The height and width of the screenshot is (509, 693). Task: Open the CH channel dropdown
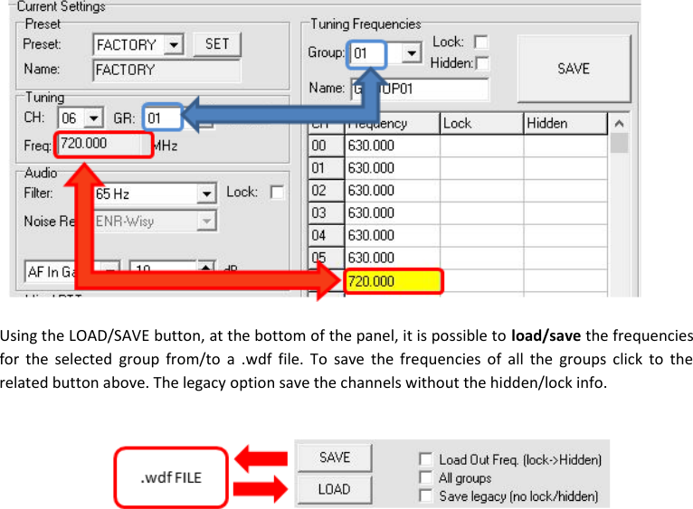point(93,118)
